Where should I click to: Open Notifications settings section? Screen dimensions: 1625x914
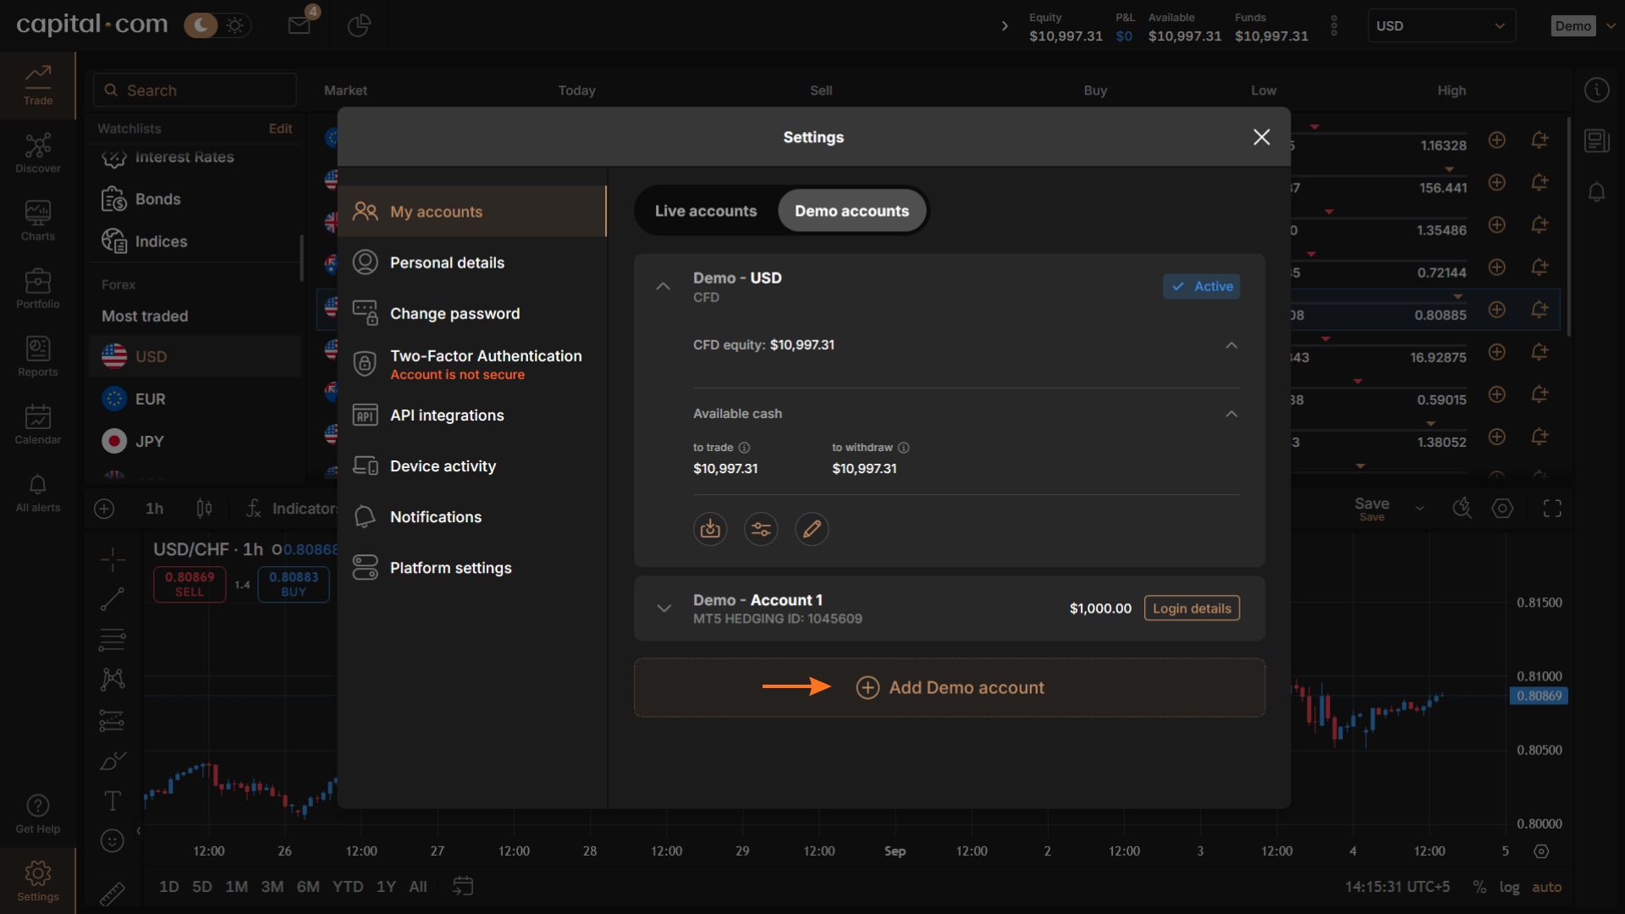pyautogui.click(x=472, y=517)
